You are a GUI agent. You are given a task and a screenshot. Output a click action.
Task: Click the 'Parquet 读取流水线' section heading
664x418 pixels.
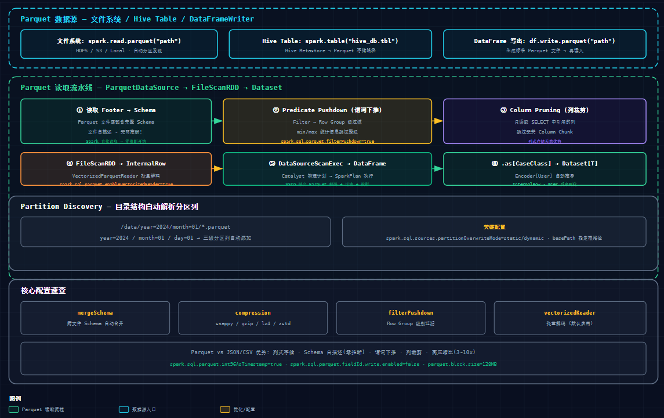click(x=151, y=88)
